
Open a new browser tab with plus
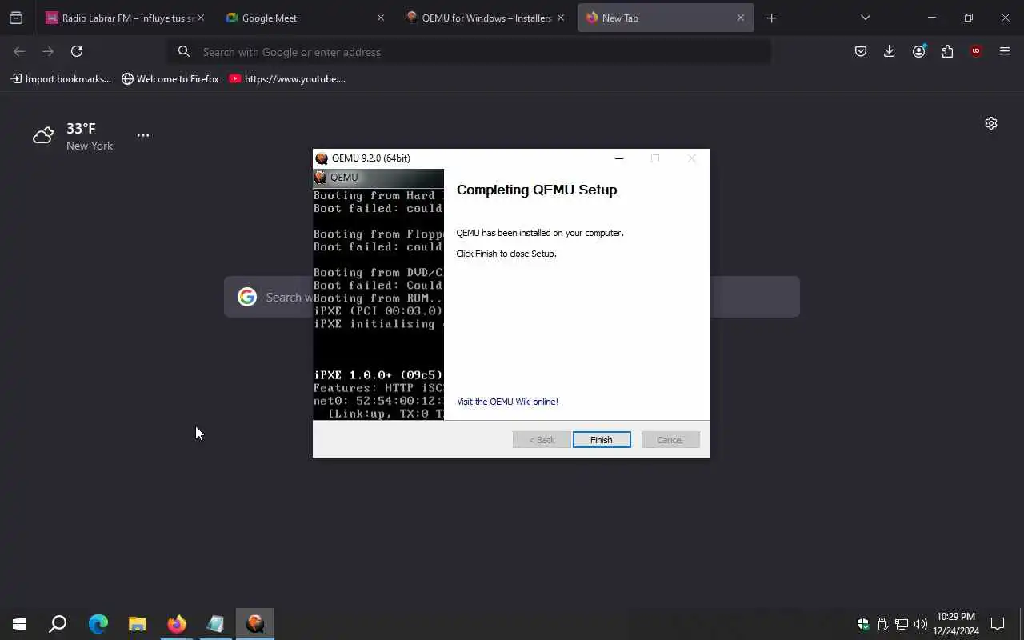(x=771, y=18)
